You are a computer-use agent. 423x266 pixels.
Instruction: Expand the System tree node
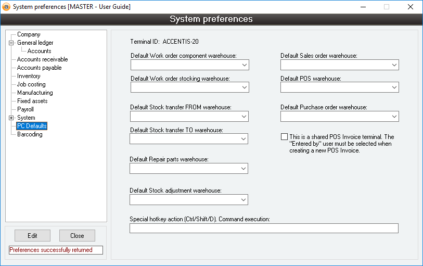point(11,118)
